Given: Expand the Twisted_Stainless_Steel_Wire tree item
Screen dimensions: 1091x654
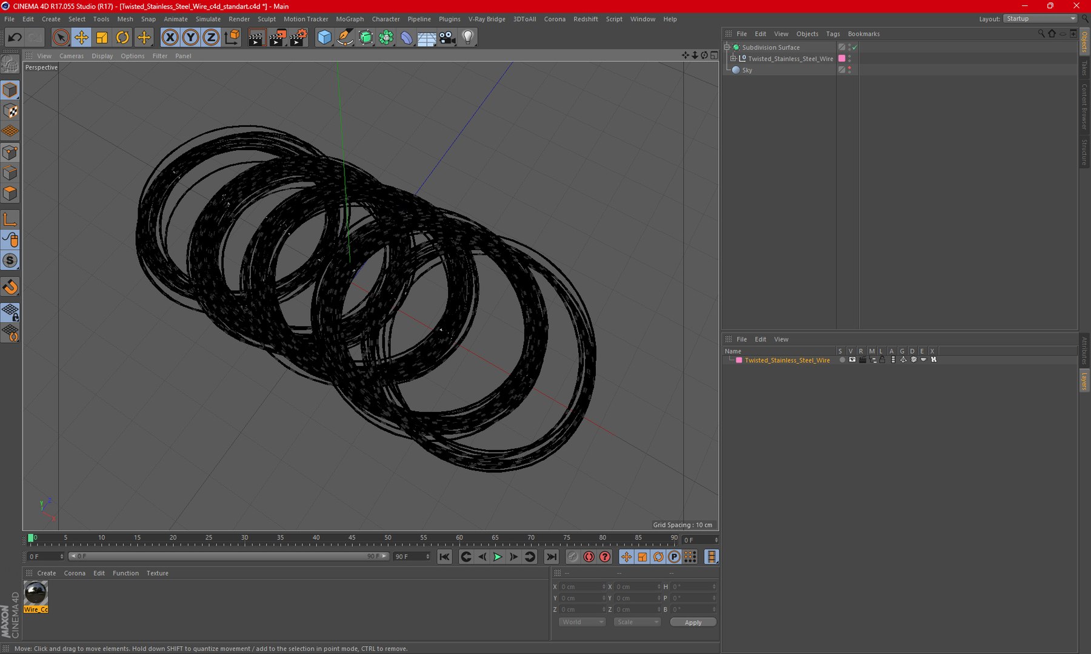Looking at the screenshot, I should point(733,59).
